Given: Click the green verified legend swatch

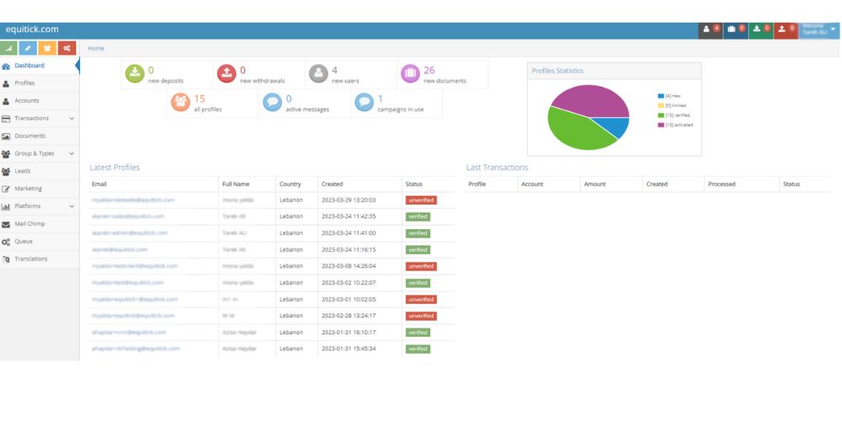Looking at the screenshot, I should point(661,115).
